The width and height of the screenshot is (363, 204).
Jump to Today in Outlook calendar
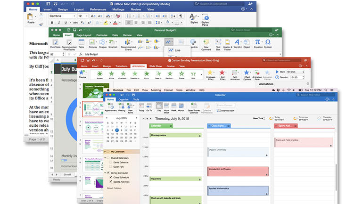tap(141, 107)
